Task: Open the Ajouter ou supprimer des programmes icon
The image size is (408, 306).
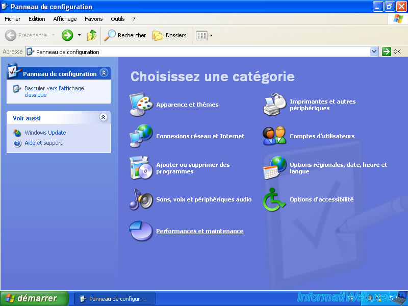Action: (x=141, y=168)
